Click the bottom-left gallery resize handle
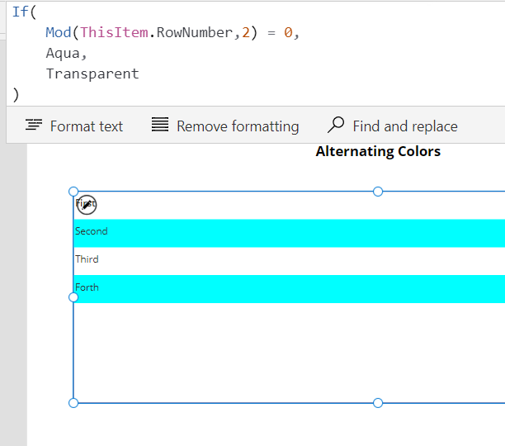 pos(73,403)
